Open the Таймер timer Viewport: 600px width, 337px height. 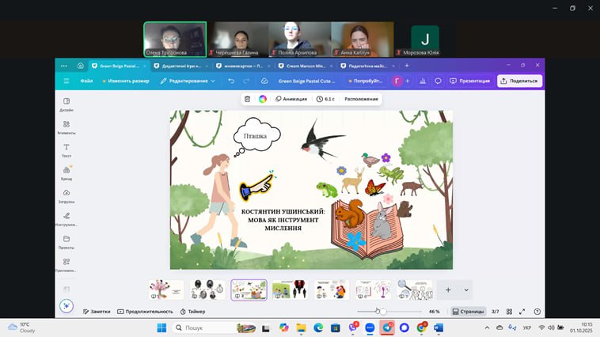[193, 312]
